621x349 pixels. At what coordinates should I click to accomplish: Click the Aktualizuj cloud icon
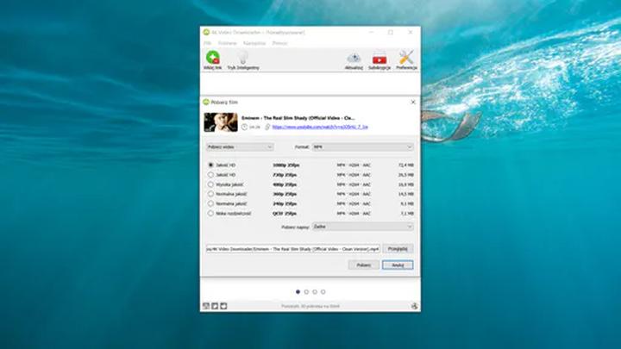tap(354, 59)
